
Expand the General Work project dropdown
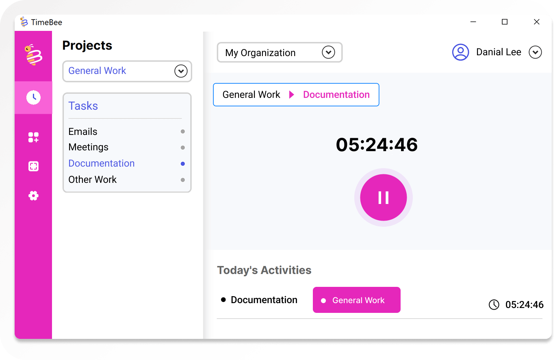181,71
